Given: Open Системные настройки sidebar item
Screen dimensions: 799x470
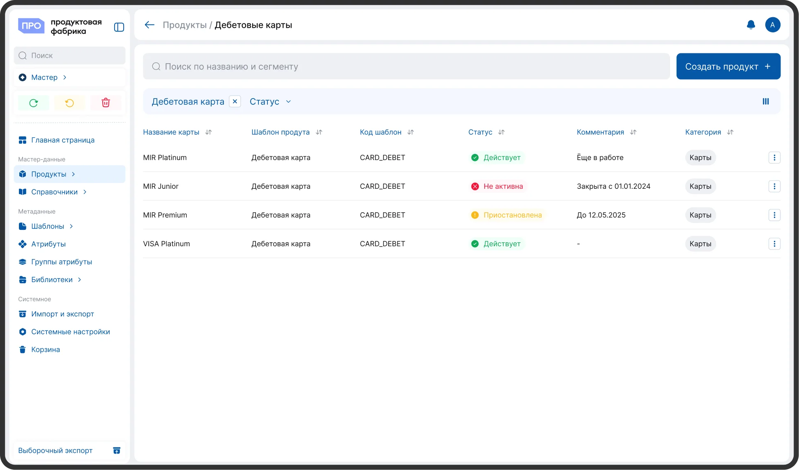Looking at the screenshot, I should (x=69, y=332).
